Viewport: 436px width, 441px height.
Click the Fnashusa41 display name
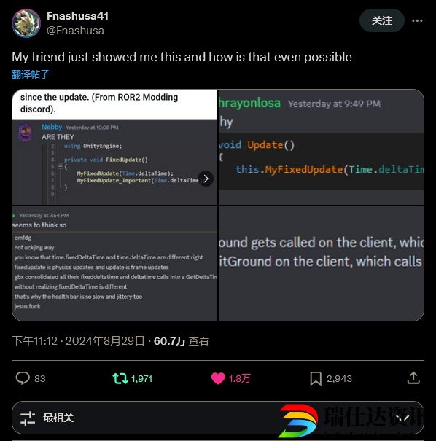pyautogui.click(x=77, y=16)
